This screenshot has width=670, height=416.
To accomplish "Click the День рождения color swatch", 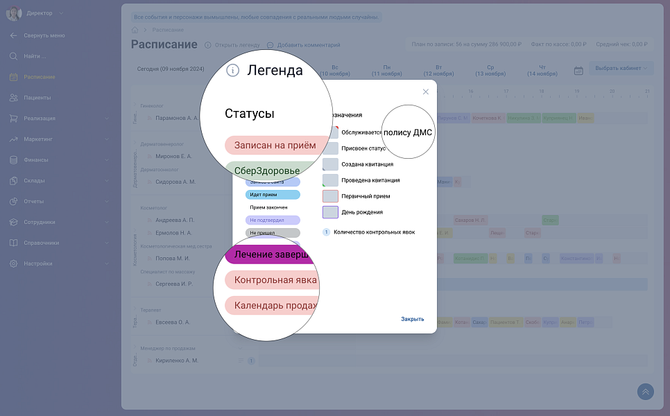I will point(330,212).
